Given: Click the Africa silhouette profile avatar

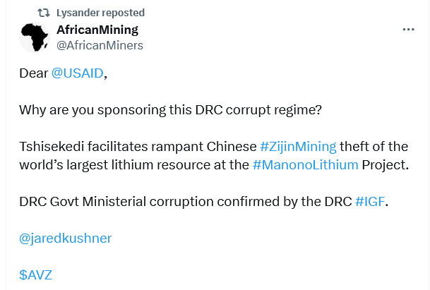Looking at the screenshot, I should (35, 37).
